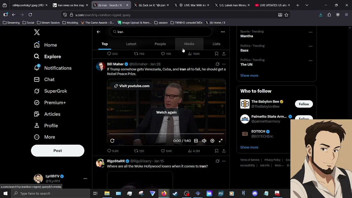Open Grok icon on RigoStaRR post
Image resolution: width=352 pixels, height=198 pixels.
tap(218, 161)
